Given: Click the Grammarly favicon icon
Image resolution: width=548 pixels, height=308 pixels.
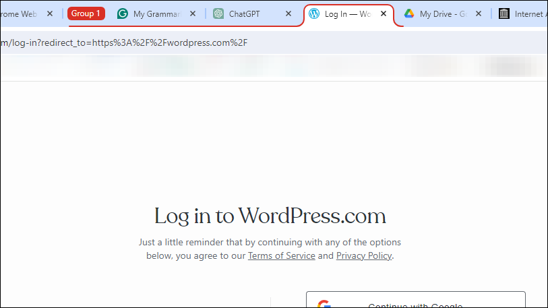Looking at the screenshot, I should coord(122,13).
